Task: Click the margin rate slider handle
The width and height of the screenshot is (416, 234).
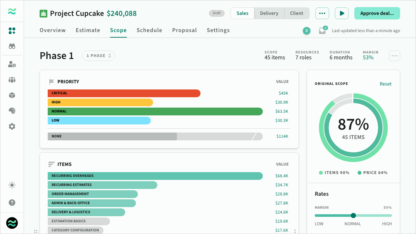Action: point(353,216)
